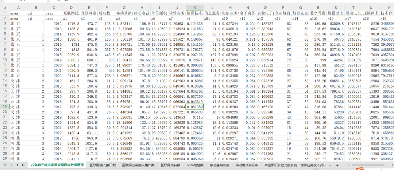Add a new sheet with the plus icon
Screen dimensions: 394x170
(337, 165)
